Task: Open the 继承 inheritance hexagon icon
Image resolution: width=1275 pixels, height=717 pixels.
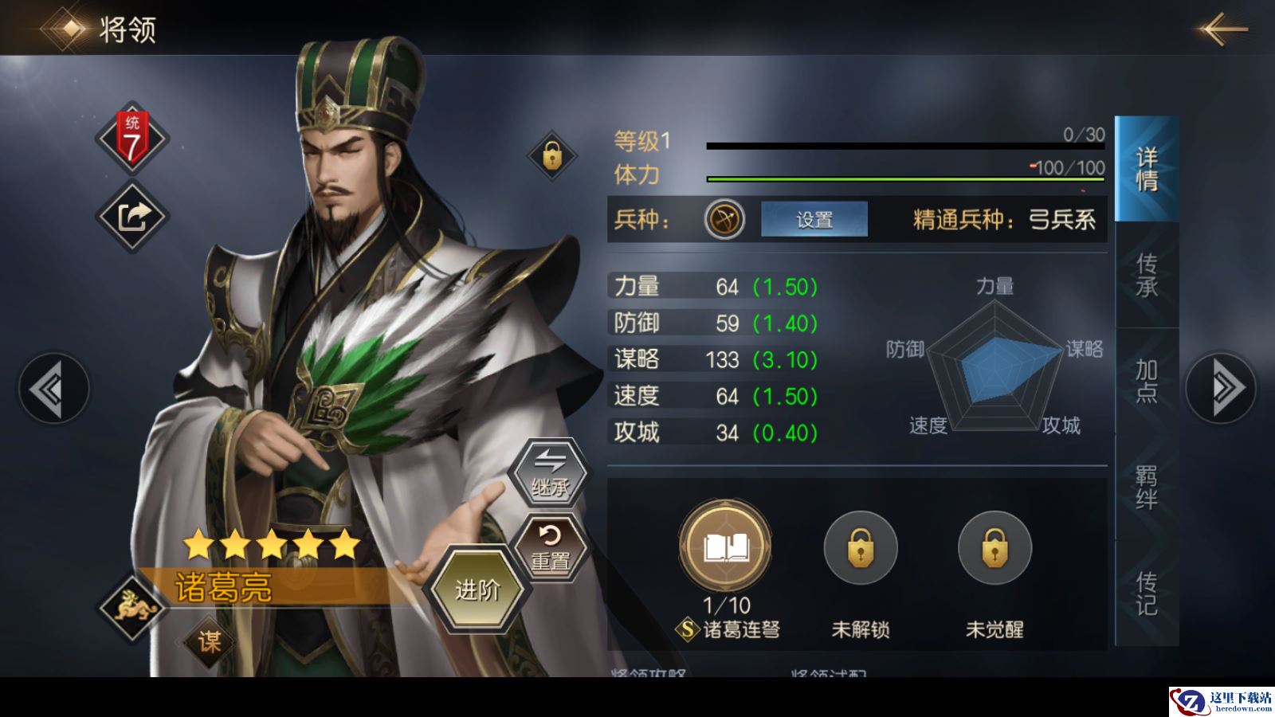Action: (x=550, y=473)
